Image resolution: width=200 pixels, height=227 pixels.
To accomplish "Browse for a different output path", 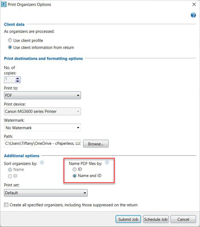I will (95, 144).
